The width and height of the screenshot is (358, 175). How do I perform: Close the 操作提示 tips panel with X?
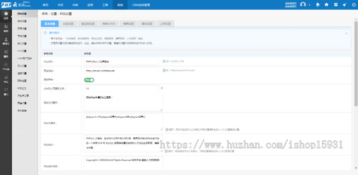pos(346,33)
